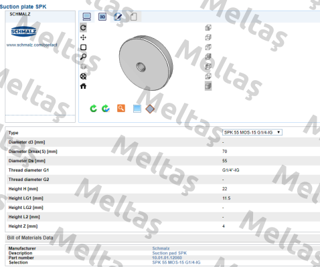Screen dimensions: 320x267
Task: Click the orange magnifier search icon
Action: [x=121, y=108]
